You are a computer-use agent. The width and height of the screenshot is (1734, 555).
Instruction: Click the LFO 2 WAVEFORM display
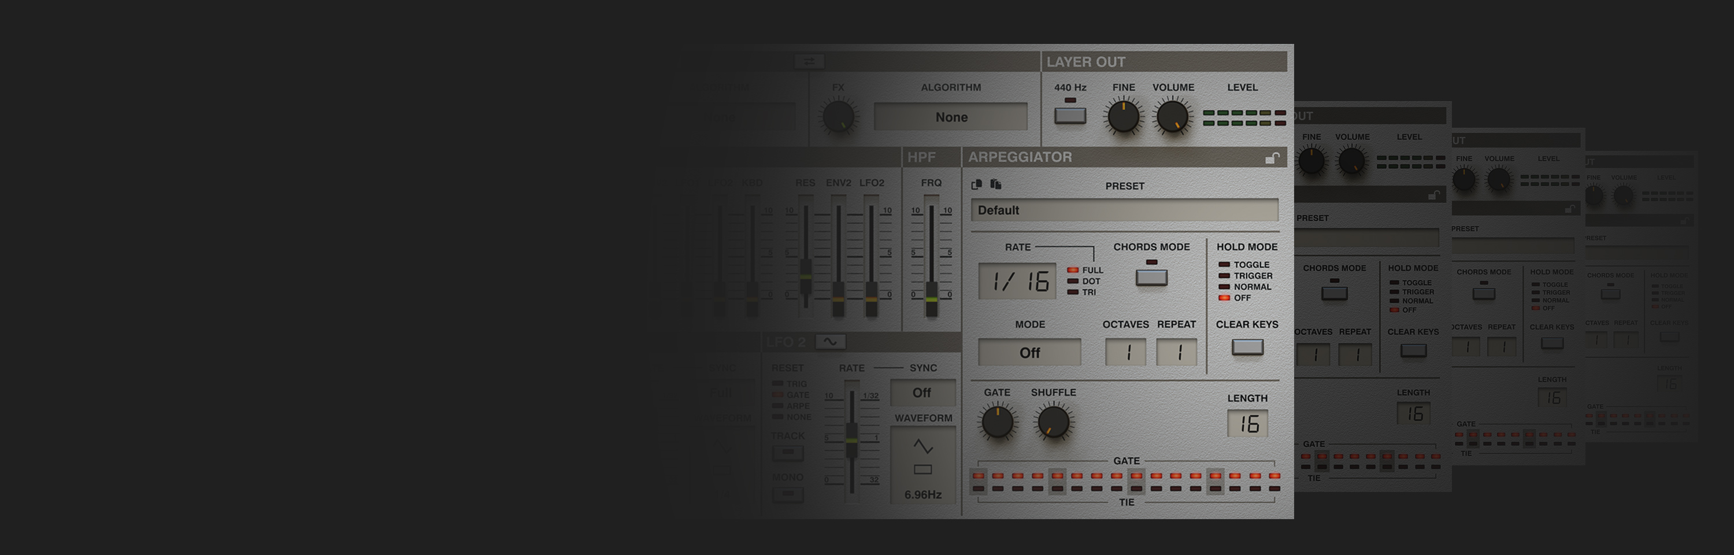pos(923,465)
